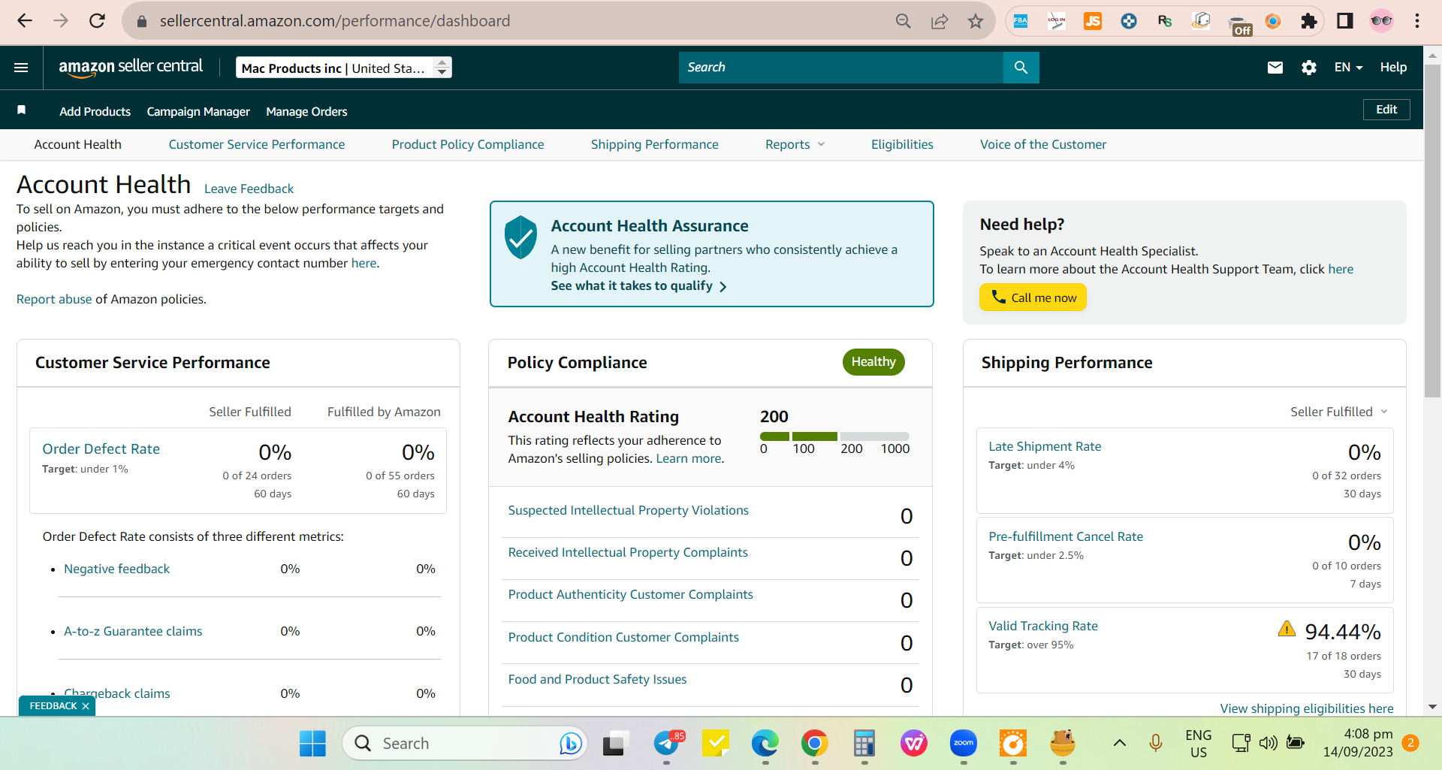The width and height of the screenshot is (1442, 770).
Task: Click the Account Health Assurance shield icon
Action: click(x=520, y=237)
